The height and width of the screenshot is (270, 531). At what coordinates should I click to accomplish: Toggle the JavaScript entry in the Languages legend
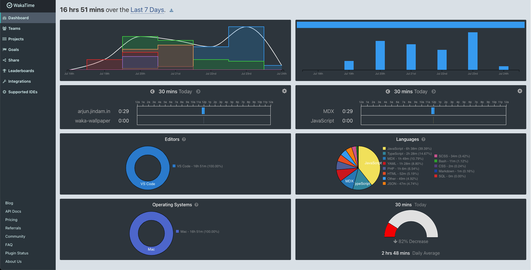(x=407, y=148)
